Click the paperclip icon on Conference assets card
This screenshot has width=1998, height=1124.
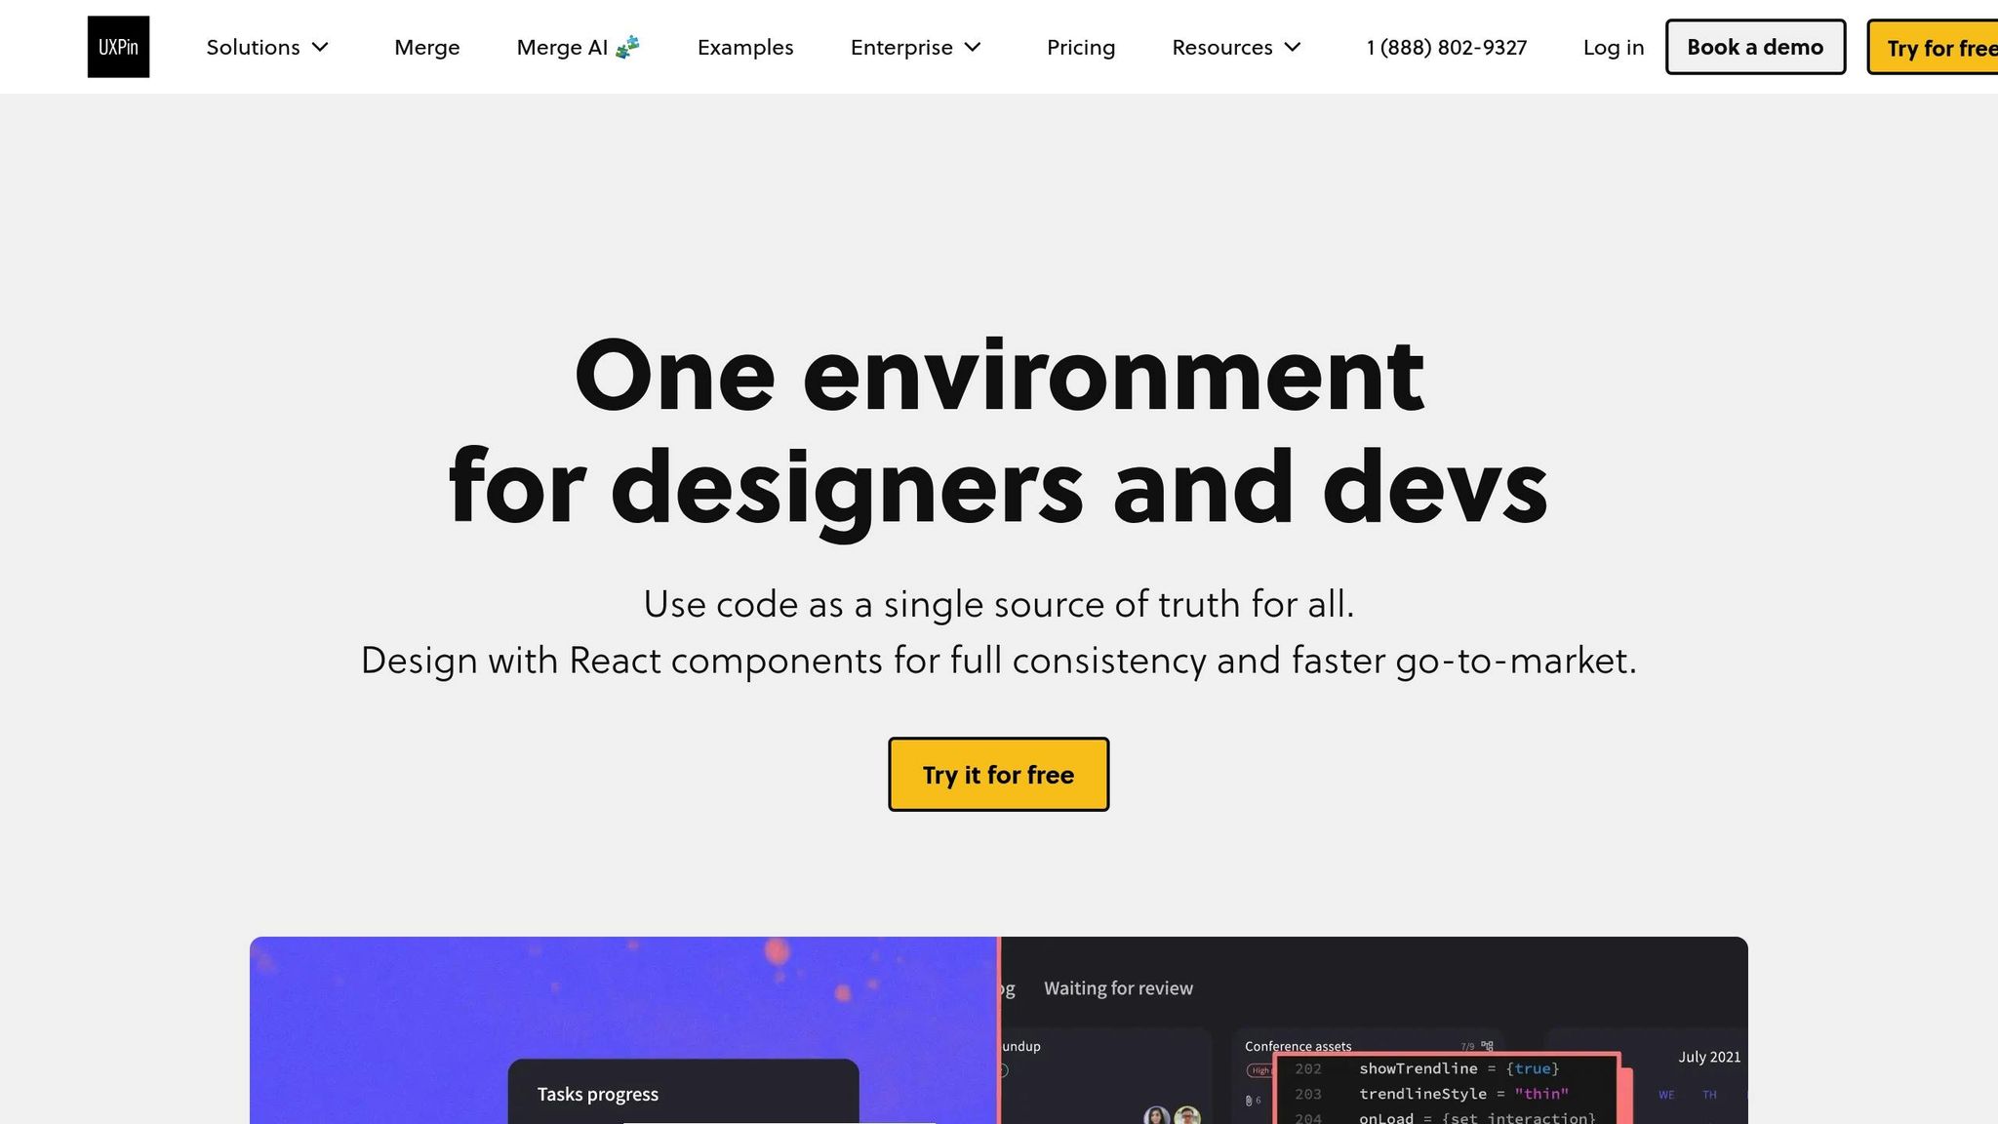click(1250, 1103)
